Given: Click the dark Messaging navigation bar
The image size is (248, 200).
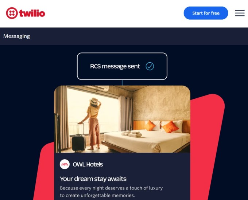Looking at the screenshot, I should 124,36.
